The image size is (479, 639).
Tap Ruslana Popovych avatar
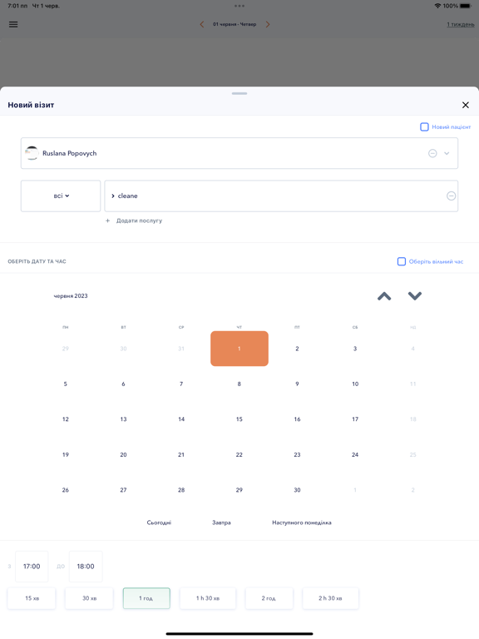[32, 153]
